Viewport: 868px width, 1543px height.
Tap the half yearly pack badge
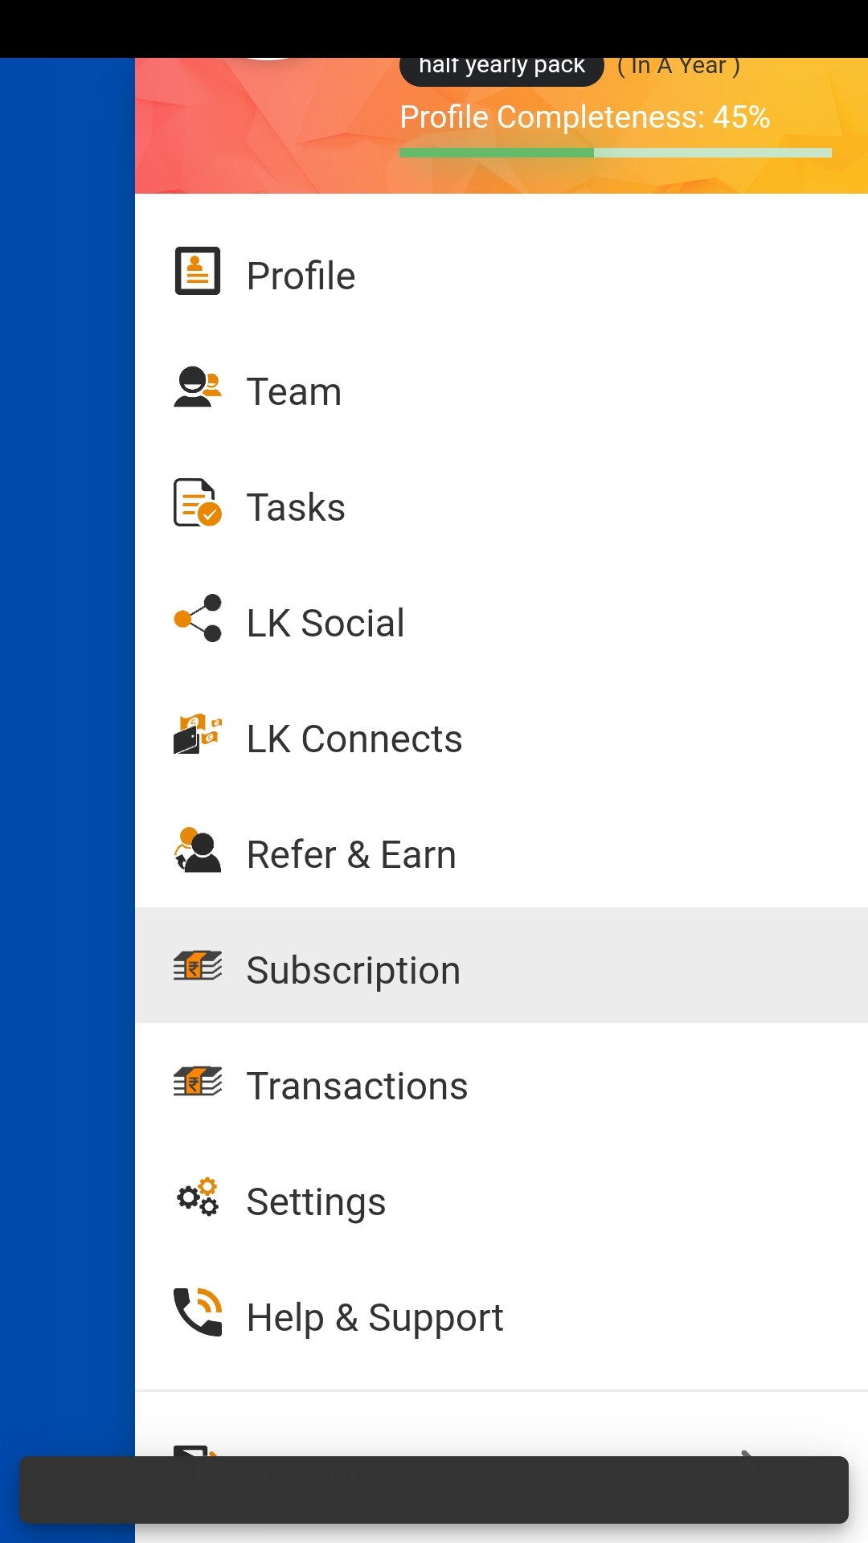click(502, 68)
